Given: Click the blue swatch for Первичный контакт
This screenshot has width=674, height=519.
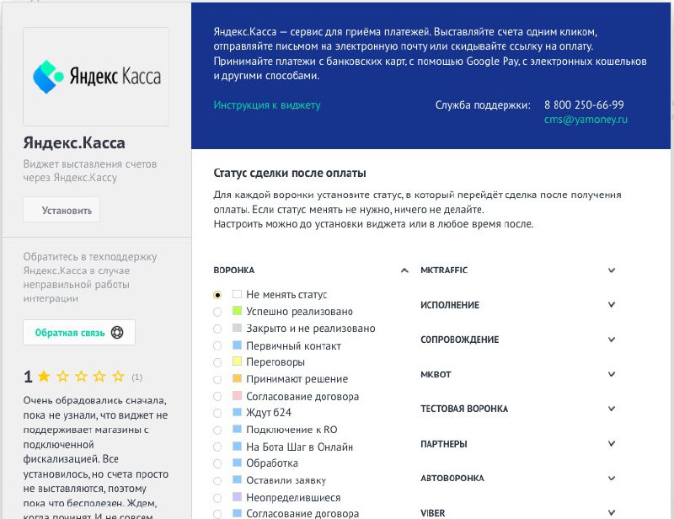Looking at the screenshot, I should pos(237,345).
